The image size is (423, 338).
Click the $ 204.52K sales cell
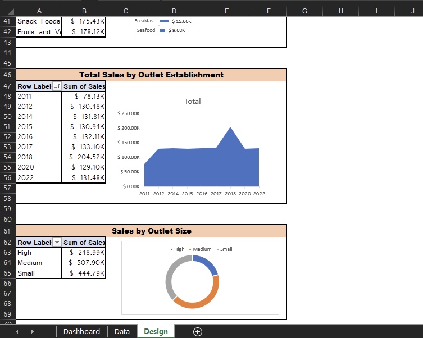pos(84,157)
